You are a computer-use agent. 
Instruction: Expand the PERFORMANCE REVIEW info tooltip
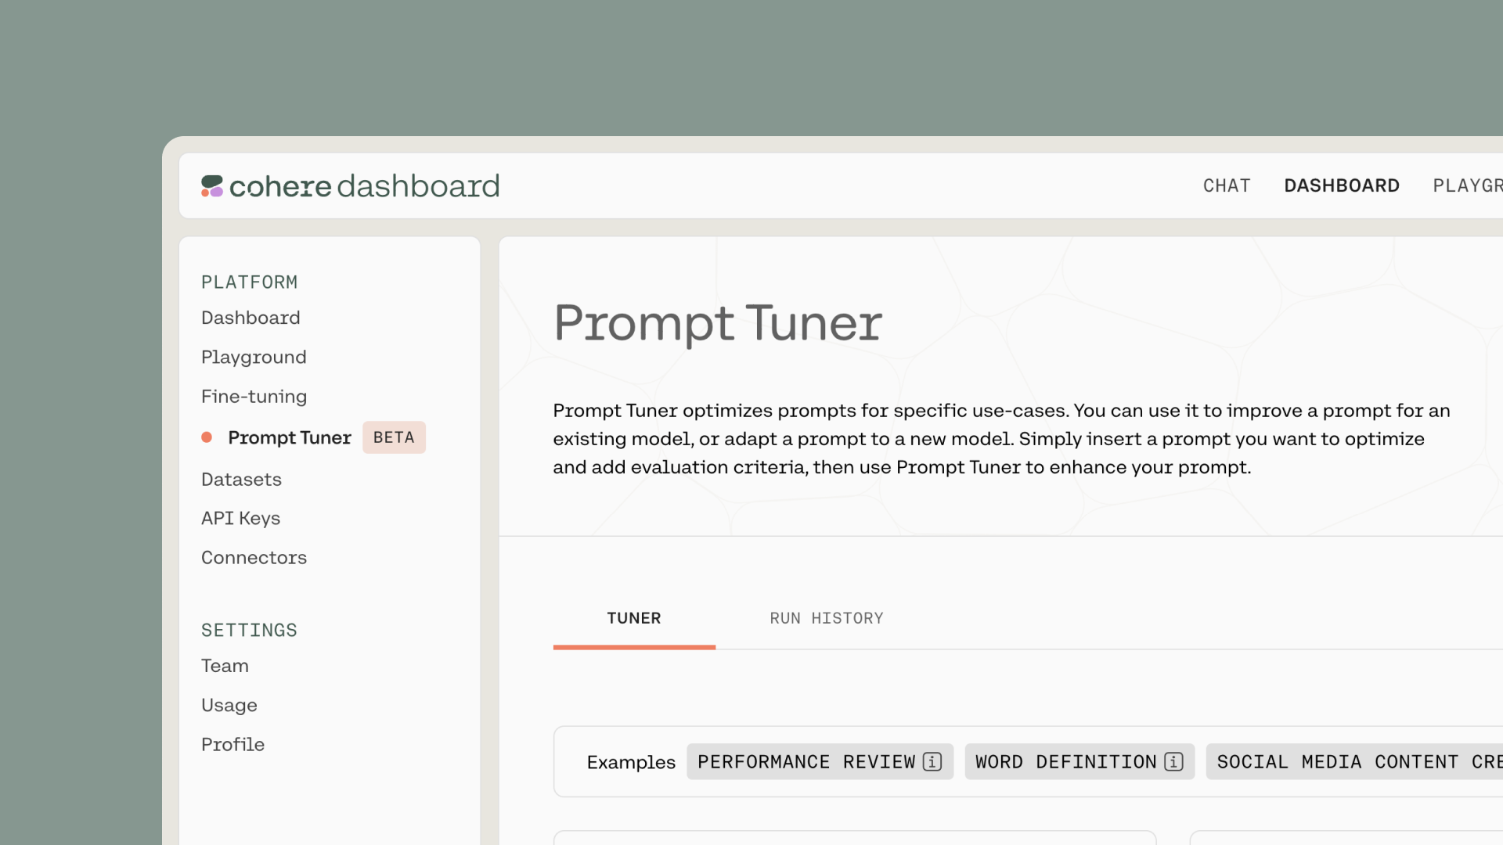931,761
